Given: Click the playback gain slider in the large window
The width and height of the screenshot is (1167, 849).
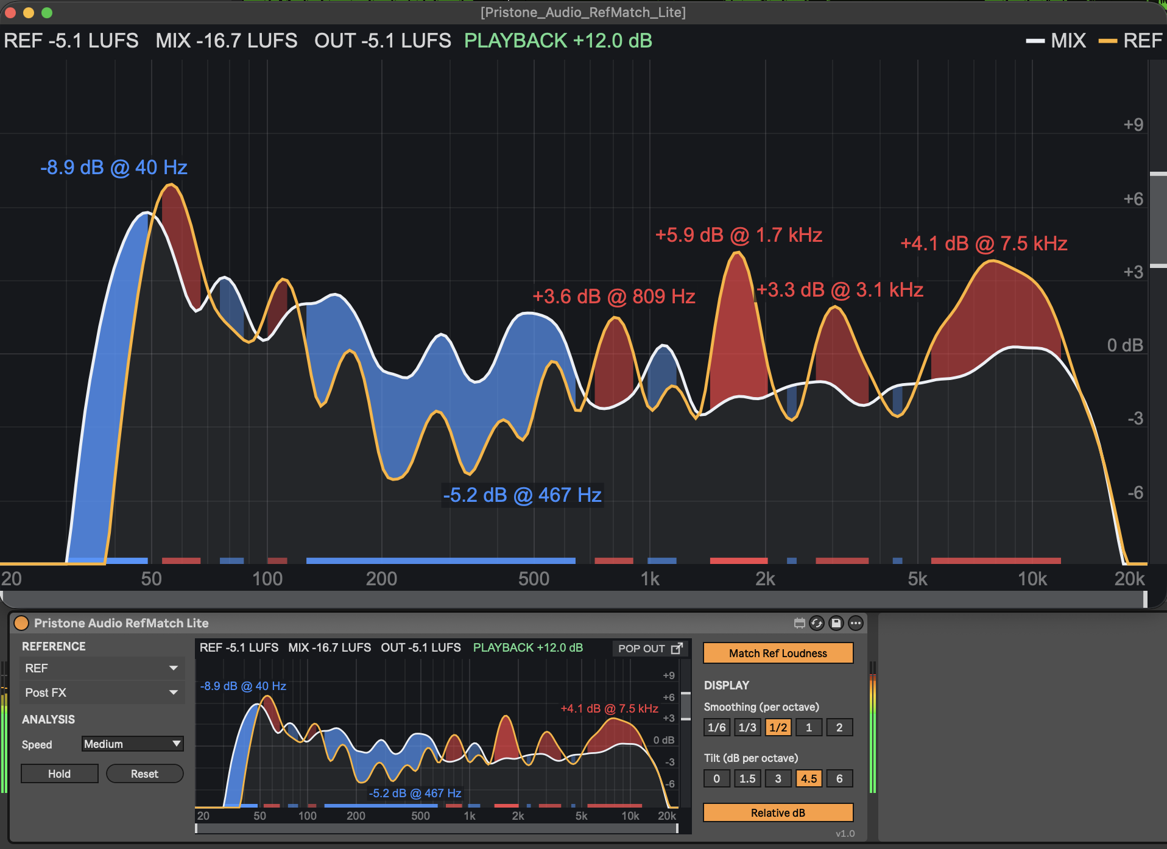Looking at the screenshot, I should point(1158,219).
